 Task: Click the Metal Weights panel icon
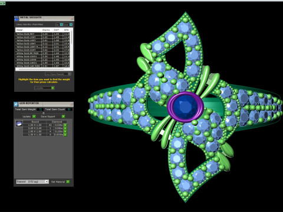click(17, 18)
